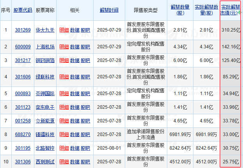Select 上海机场 row's 定向增发机构配售股份 cell
This screenshot has width=243, height=168.
coord(145,47)
